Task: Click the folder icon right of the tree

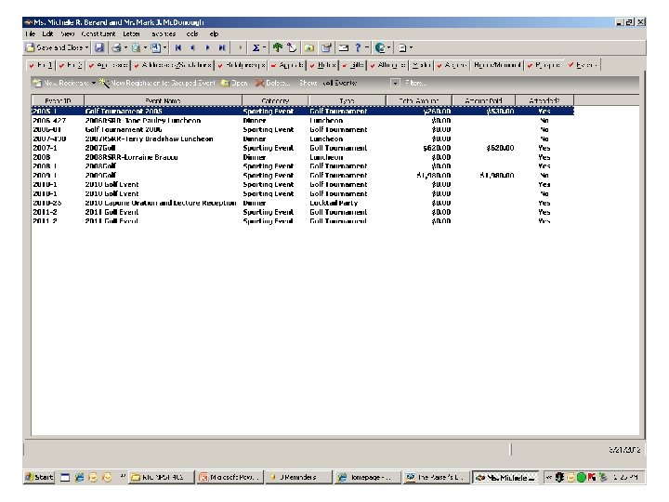Action: tap(308, 47)
